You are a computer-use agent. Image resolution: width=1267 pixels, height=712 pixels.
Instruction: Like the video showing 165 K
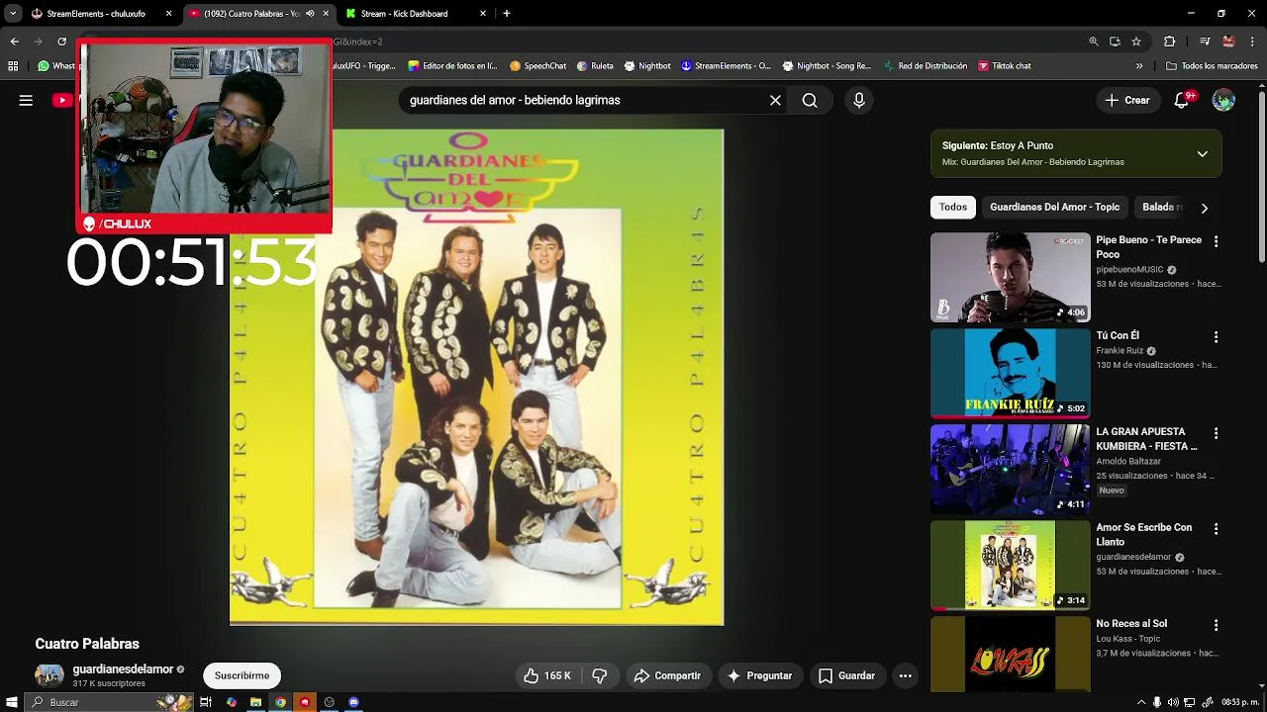click(547, 675)
